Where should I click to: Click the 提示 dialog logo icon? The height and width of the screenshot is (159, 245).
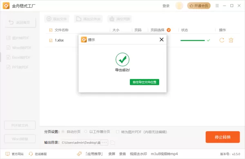[84, 40]
